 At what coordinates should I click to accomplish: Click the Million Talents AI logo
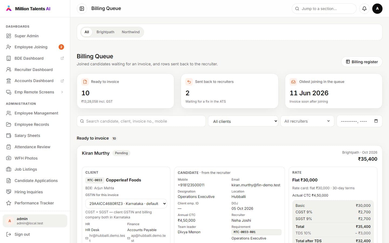28,9
